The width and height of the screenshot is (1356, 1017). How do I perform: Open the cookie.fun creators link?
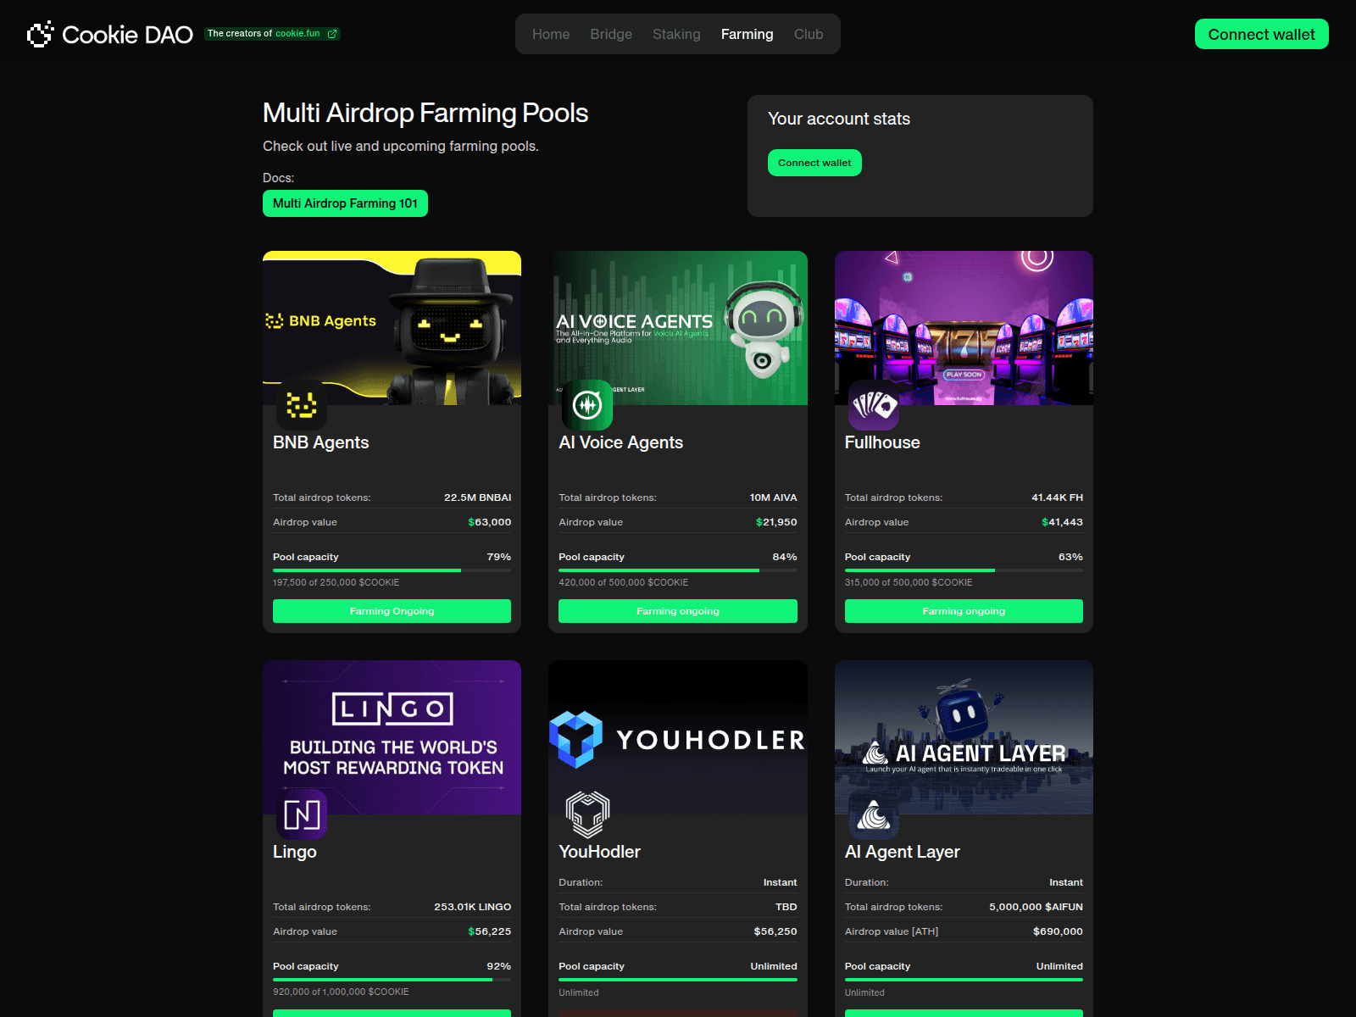298,34
